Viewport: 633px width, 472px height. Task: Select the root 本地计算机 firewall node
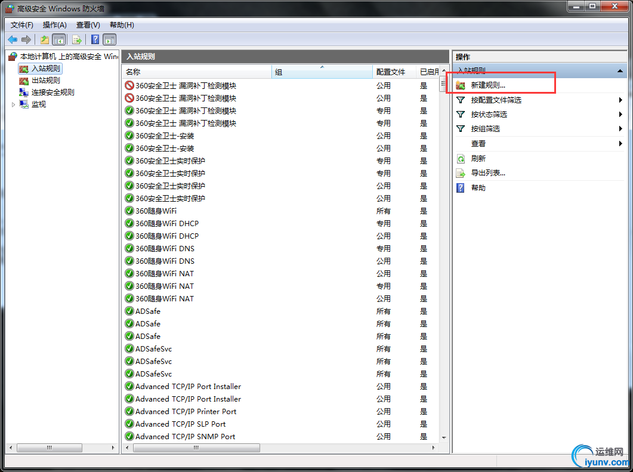(69, 57)
